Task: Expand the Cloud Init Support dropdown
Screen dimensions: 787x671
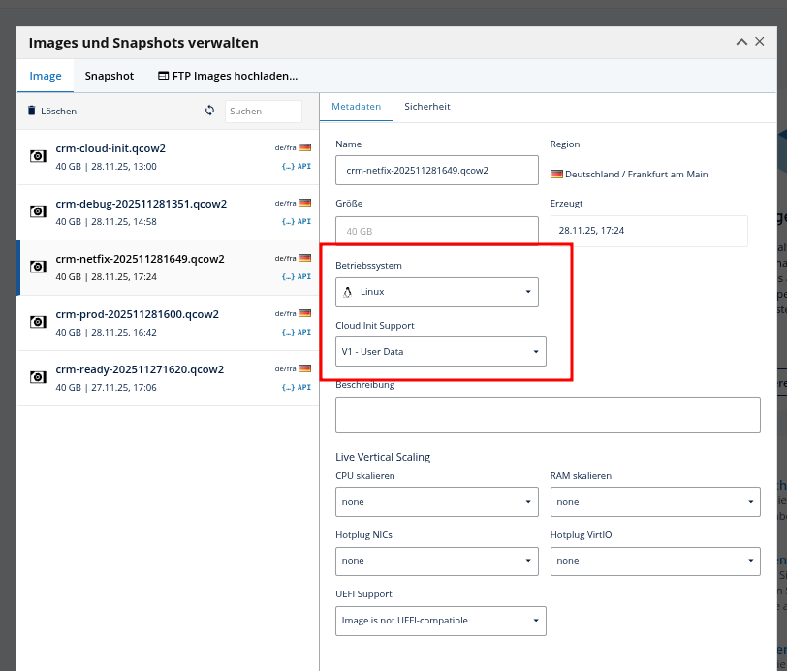Action: click(440, 351)
